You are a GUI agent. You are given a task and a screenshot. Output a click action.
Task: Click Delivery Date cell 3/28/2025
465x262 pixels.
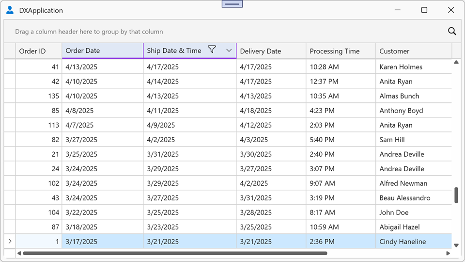pos(271,213)
